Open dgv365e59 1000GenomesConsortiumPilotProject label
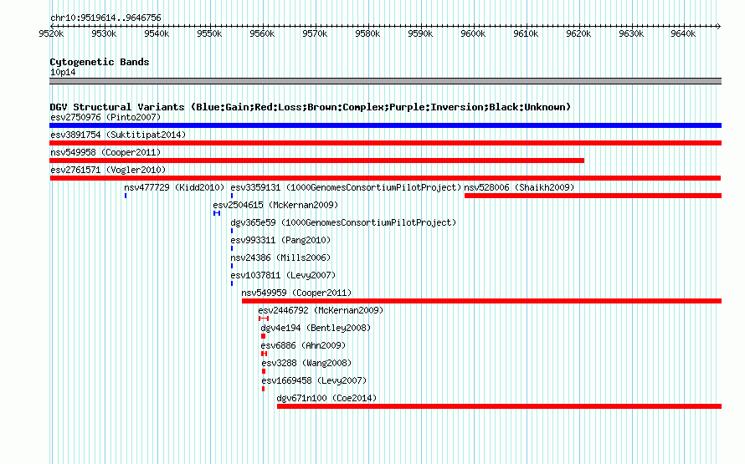 pyautogui.click(x=343, y=222)
